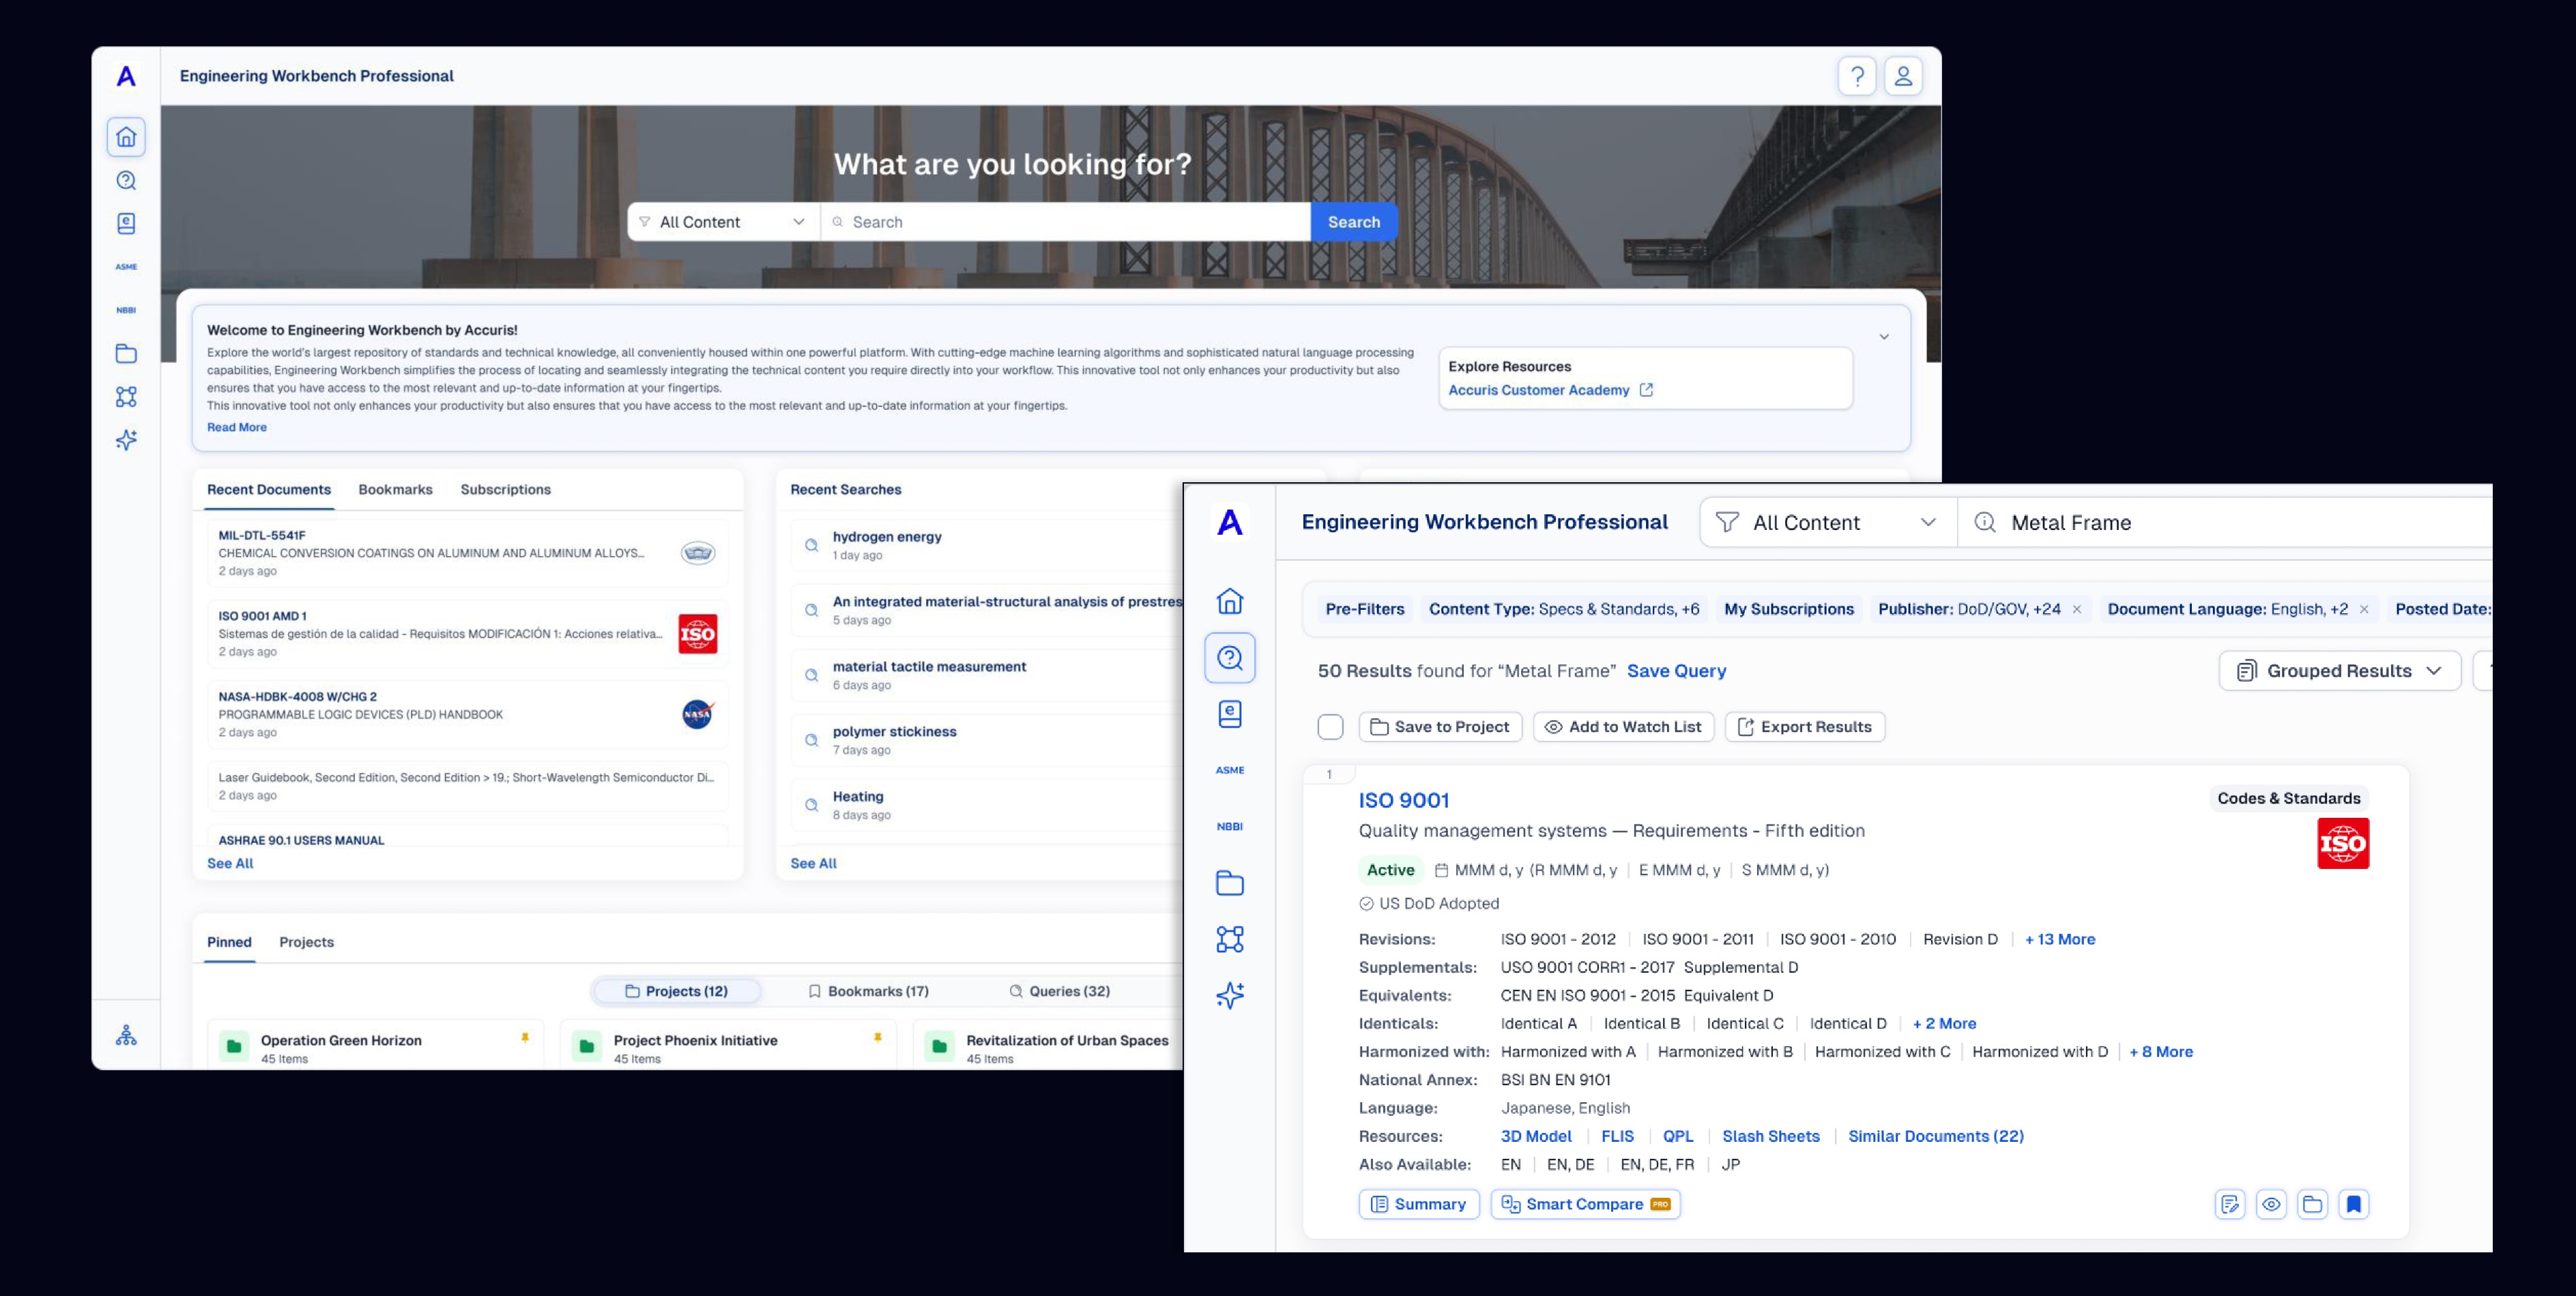Open All Content dropdown on homepage search bar
This screenshot has height=1296, width=2576.
[724, 222]
